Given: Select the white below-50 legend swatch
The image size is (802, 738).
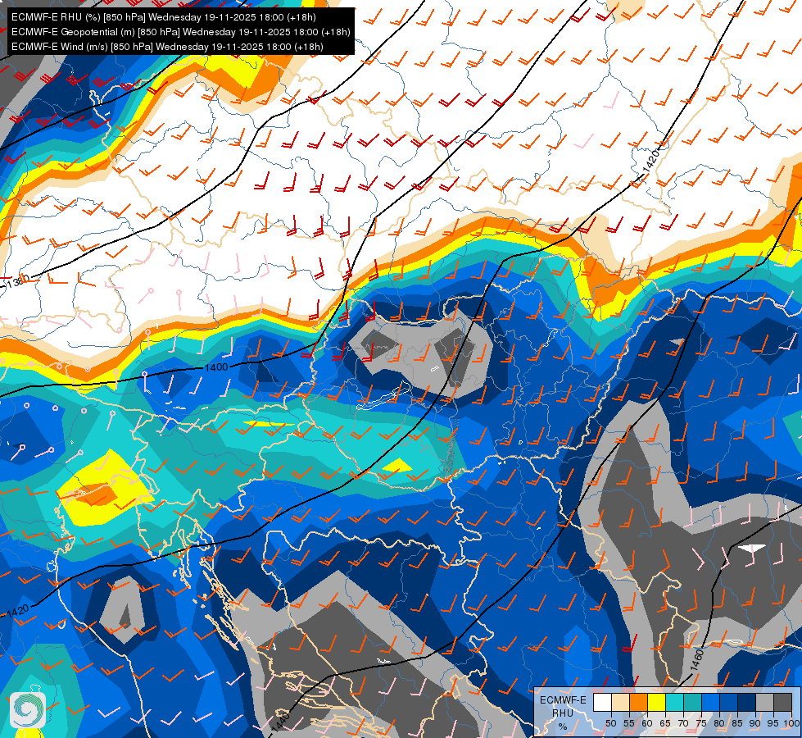Looking at the screenshot, I should tap(602, 703).
